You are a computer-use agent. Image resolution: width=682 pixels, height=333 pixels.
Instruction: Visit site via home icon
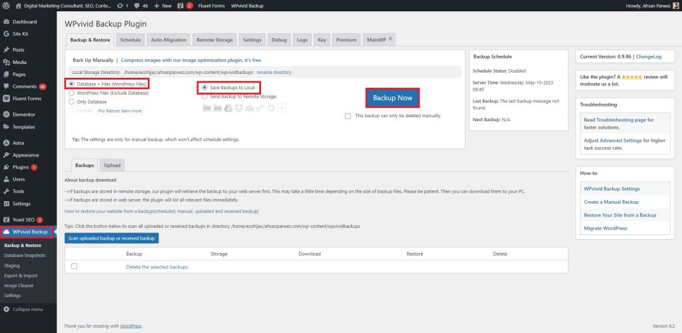pyautogui.click(x=18, y=6)
